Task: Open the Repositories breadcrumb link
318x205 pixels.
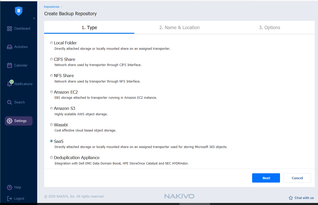Action: click(52, 7)
